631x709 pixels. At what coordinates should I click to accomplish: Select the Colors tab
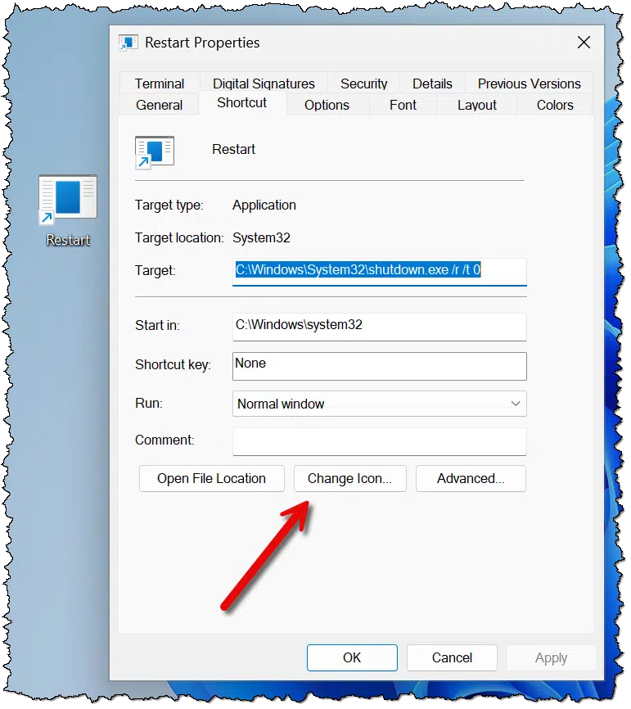(555, 105)
